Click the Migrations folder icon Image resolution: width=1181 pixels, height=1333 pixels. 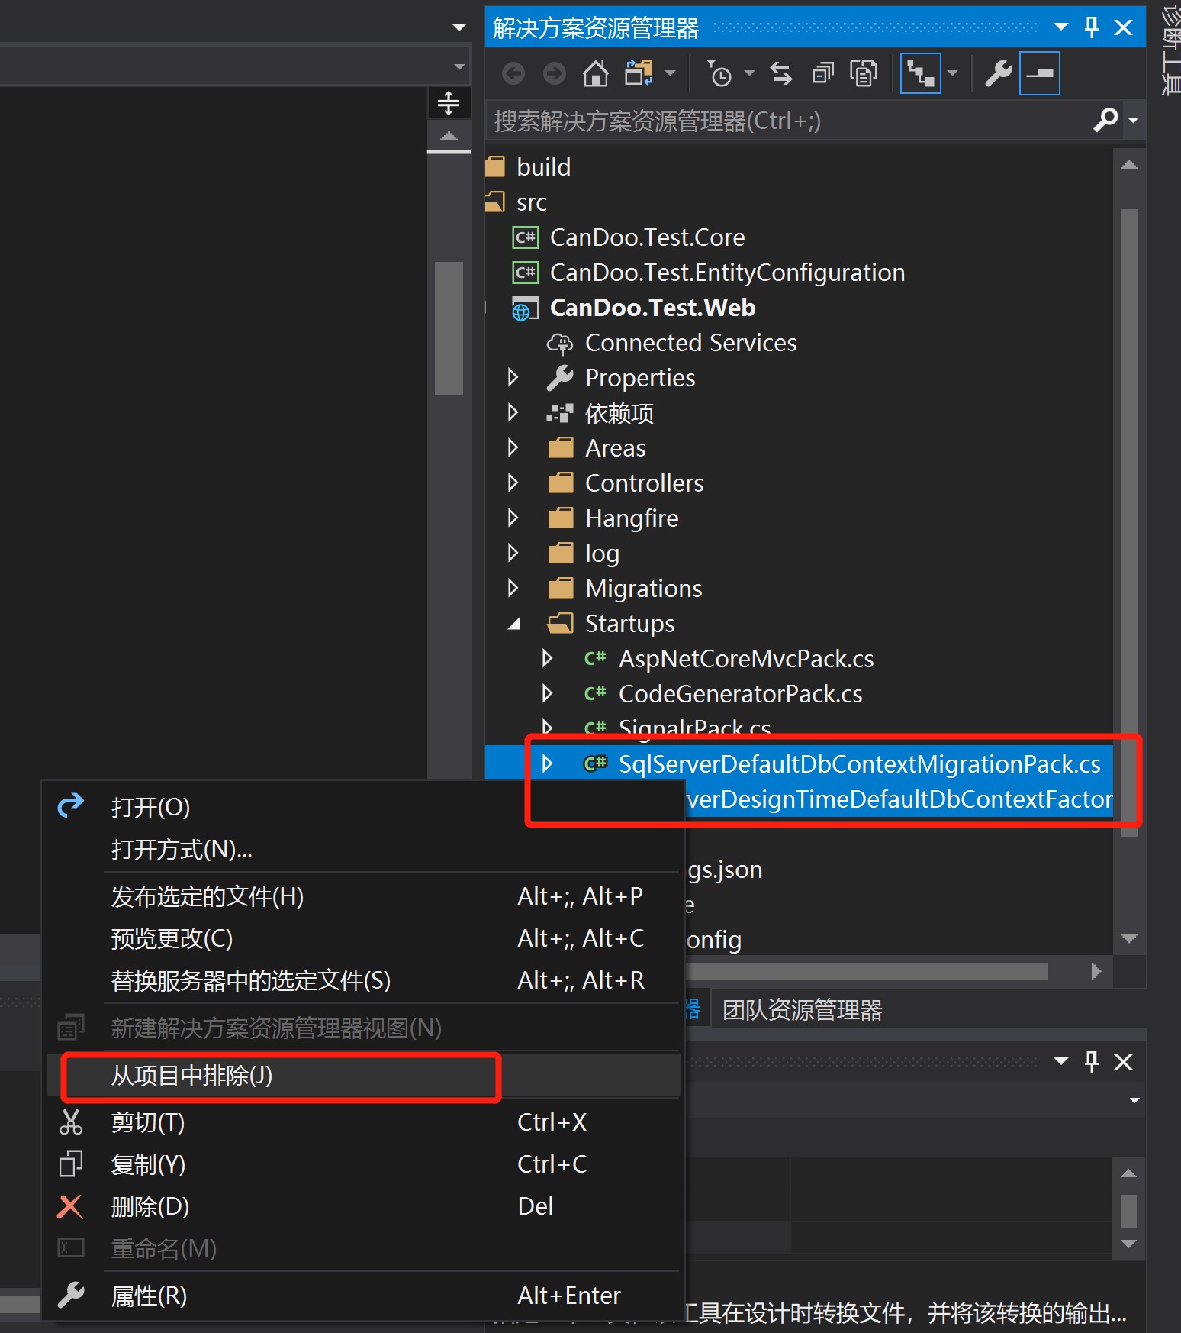(561, 588)
